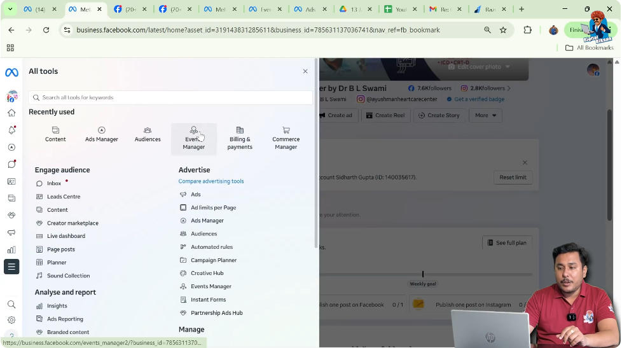The height and width of the screenshot is (348, 622).
Task: Expand the followers chevron arrow
Action: [x=509, y=88]
